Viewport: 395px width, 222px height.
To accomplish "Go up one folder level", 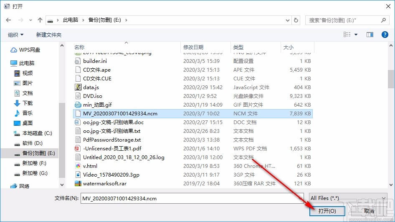I will coord(40,20).
